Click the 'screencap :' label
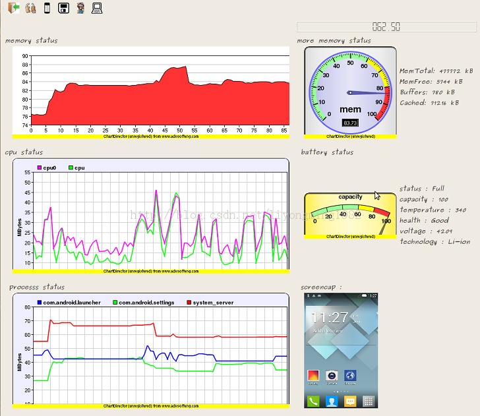Screen dimensions: 480x416 click(x=321, y=287)
